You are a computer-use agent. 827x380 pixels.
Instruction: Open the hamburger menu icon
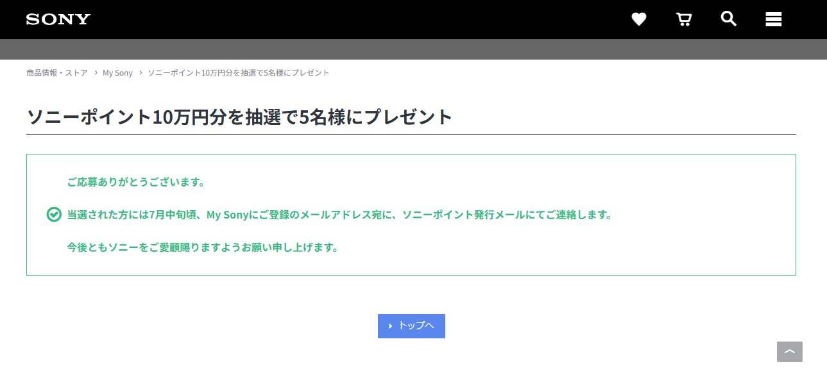click(x=773, y=19)
